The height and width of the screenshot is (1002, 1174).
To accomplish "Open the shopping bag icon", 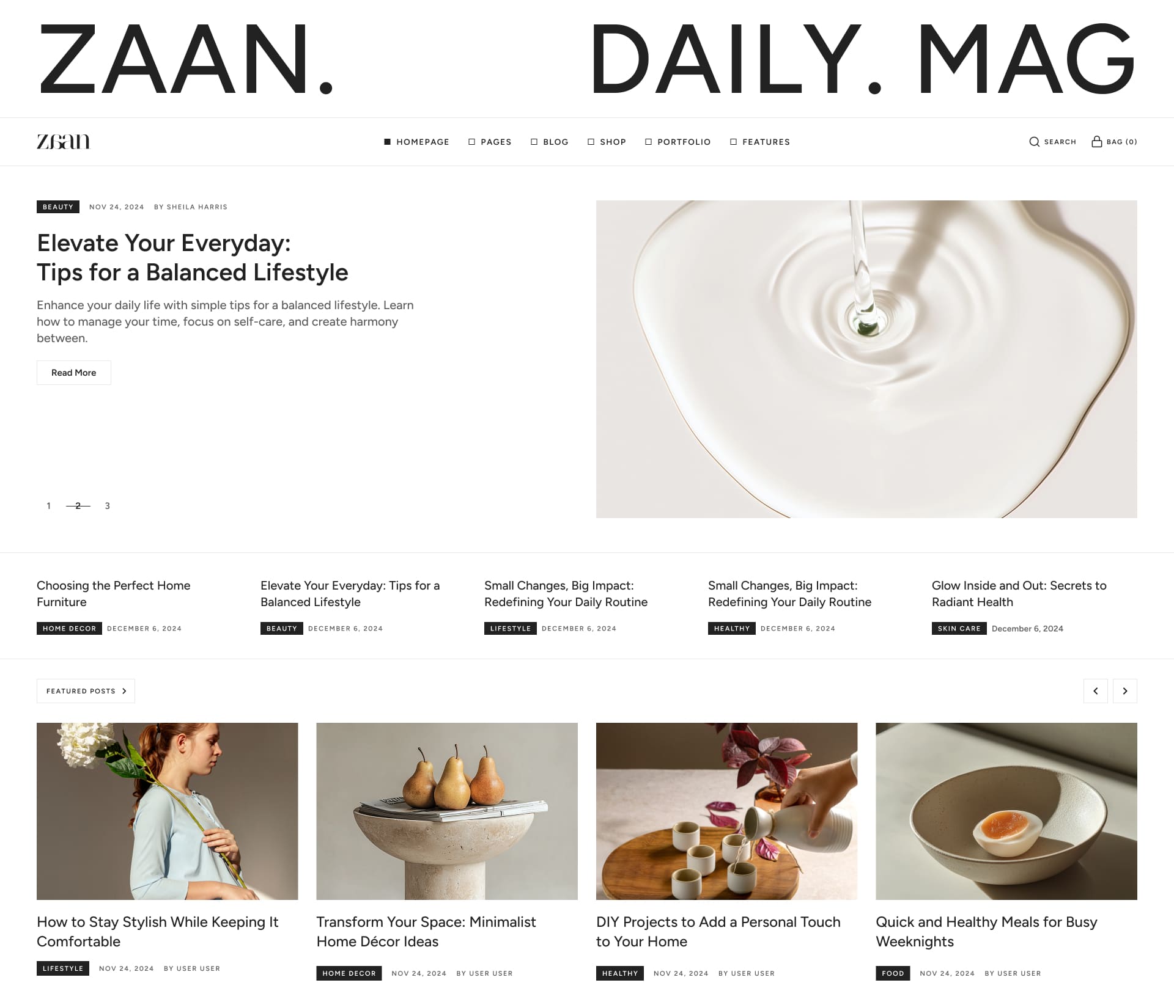I will pyautogui.click(x=1097, y=141).
